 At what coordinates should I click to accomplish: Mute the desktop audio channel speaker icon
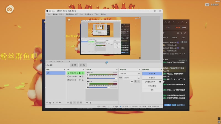click(88, 87)
